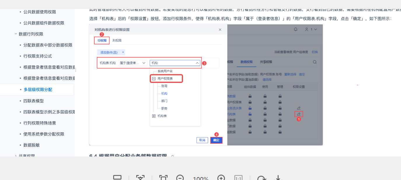This screenshot has width=401, height=180.
Task: Click the pencil edit icon for 机构表 row
Action: 299,114
